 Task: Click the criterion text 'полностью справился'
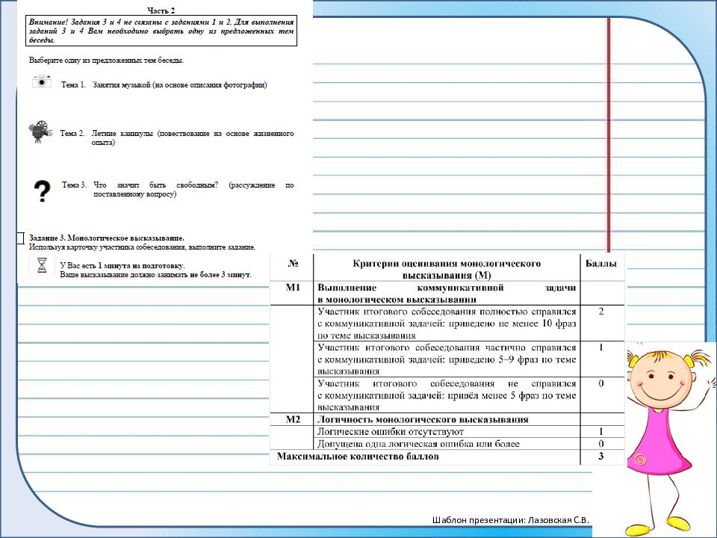[447, 324]
